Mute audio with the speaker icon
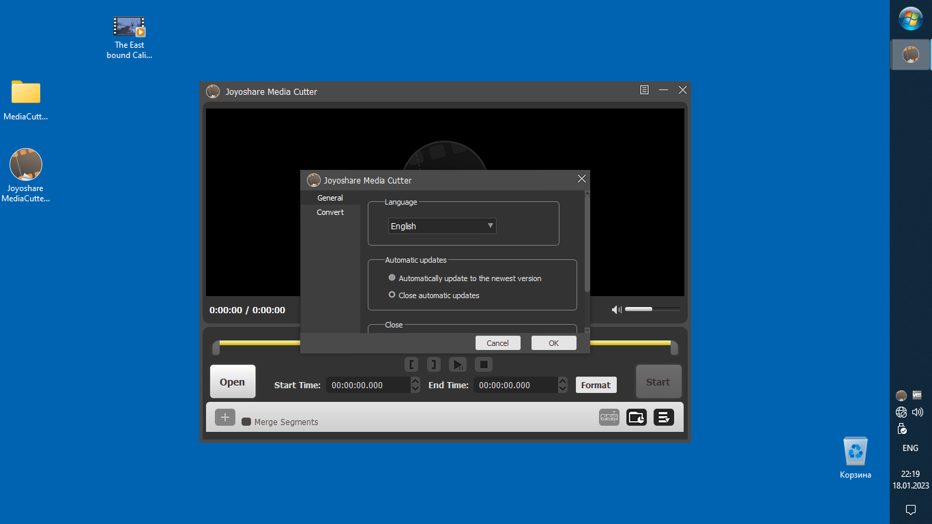The image size is (932, 524). 617,310
